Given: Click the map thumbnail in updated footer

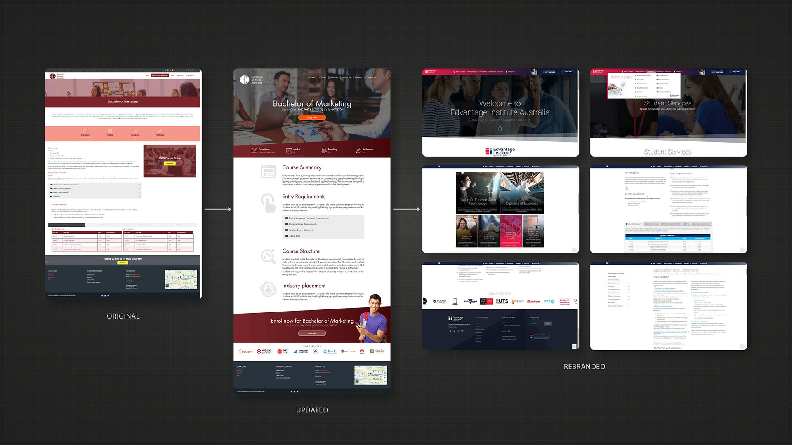Looking at the screenshot, I should pyautogui.click(x=370, y=375).
